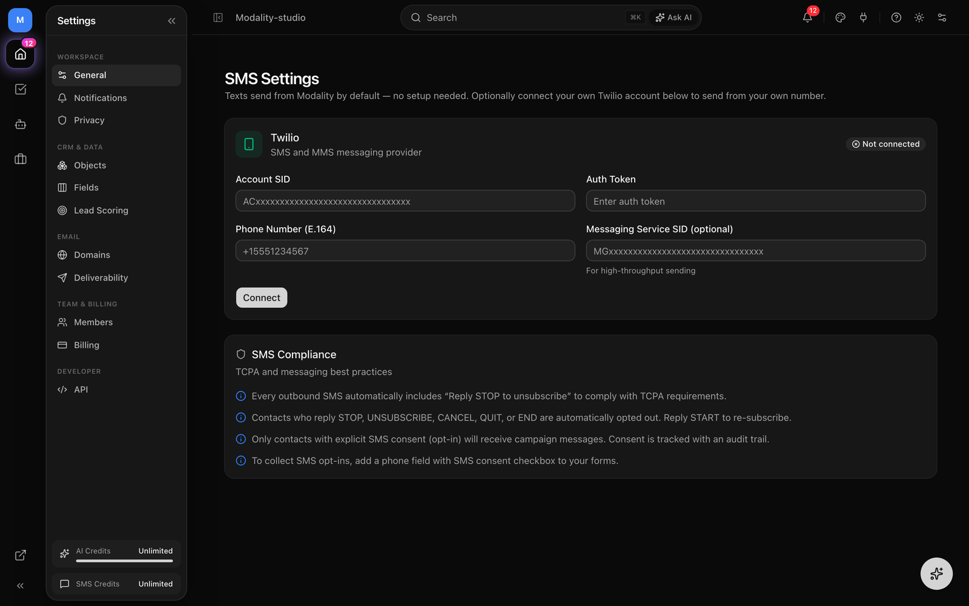Open Domains email settings

tap(116, 255)
